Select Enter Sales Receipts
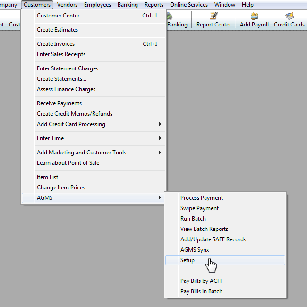This screenshot has height=307, width=307. pos(94,54)
